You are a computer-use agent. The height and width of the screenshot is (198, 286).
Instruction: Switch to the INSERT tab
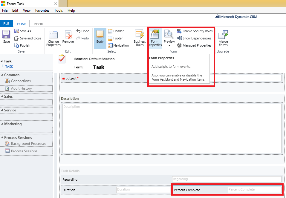tap(38, 24)
